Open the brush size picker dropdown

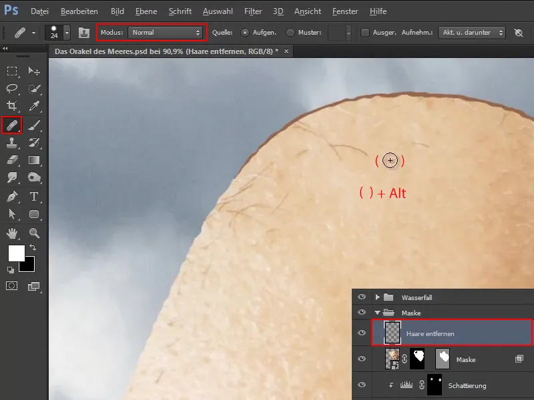pos(67,33)
